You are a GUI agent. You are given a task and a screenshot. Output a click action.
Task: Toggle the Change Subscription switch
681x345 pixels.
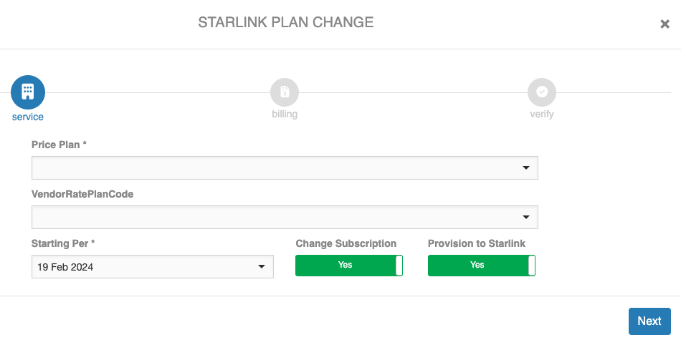pos(349,265)
